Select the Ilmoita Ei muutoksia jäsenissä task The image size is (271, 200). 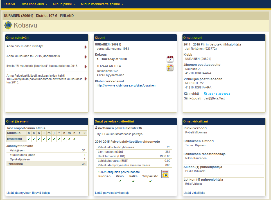pyautogui.click(x=42, y=66)
